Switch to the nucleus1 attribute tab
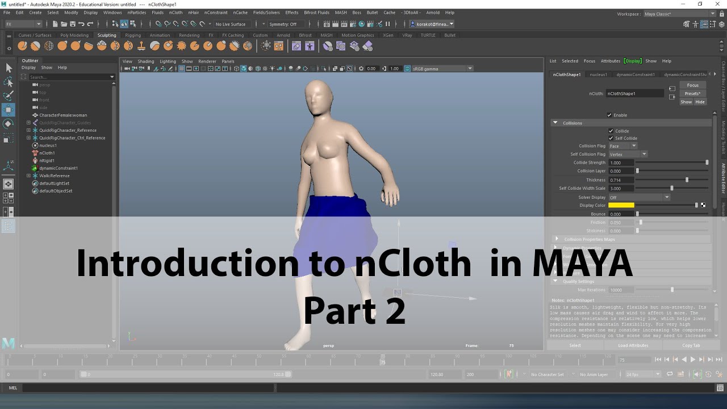The width and height of the screenshot is (727, 409). pyautogui.click(x=598, y=74)
